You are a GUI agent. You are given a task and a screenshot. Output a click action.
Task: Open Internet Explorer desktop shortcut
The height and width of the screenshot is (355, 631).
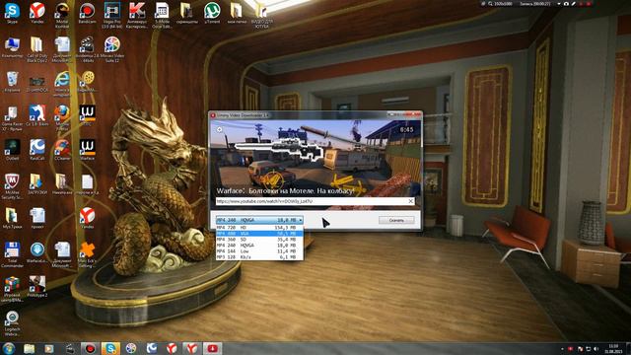pyautogui.click(x=62, y=84)
